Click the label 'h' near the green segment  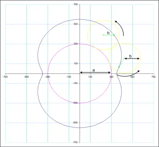(108, 33)
